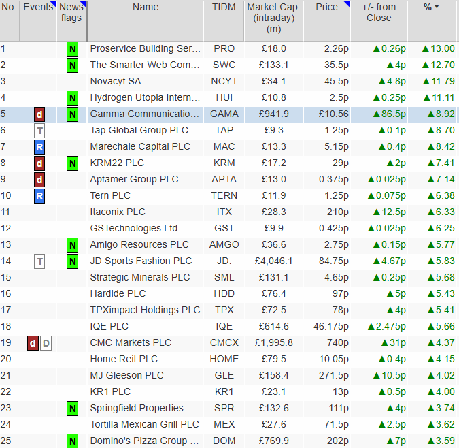
Task: Open the news flag for Amigo Resources PLC
Action: pos(72,245)
